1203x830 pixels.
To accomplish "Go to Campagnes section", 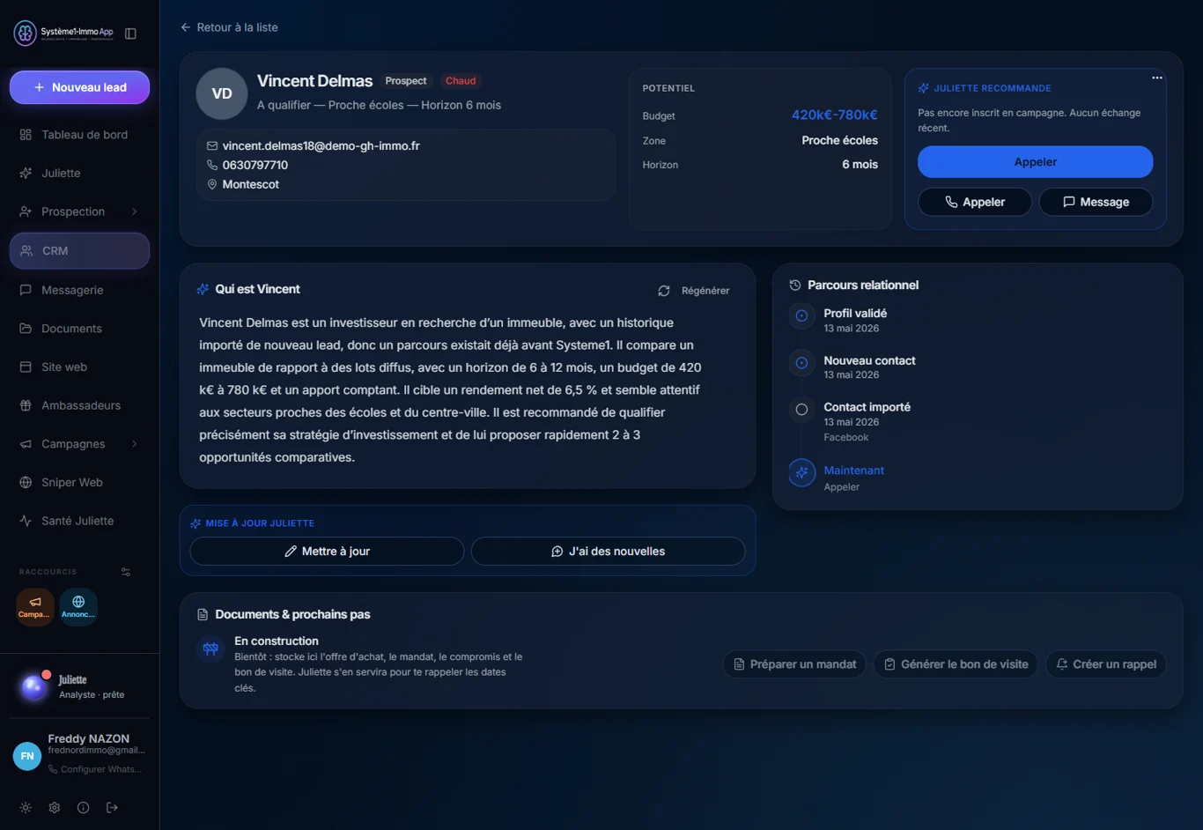I will pyautogui.click(x=73, y=444).
